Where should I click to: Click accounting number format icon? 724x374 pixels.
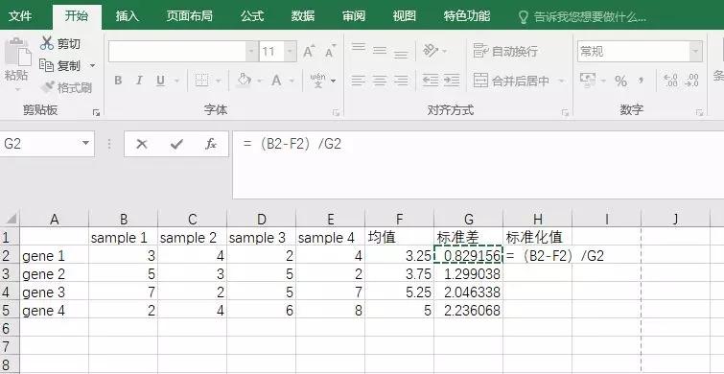click(587, 81)
